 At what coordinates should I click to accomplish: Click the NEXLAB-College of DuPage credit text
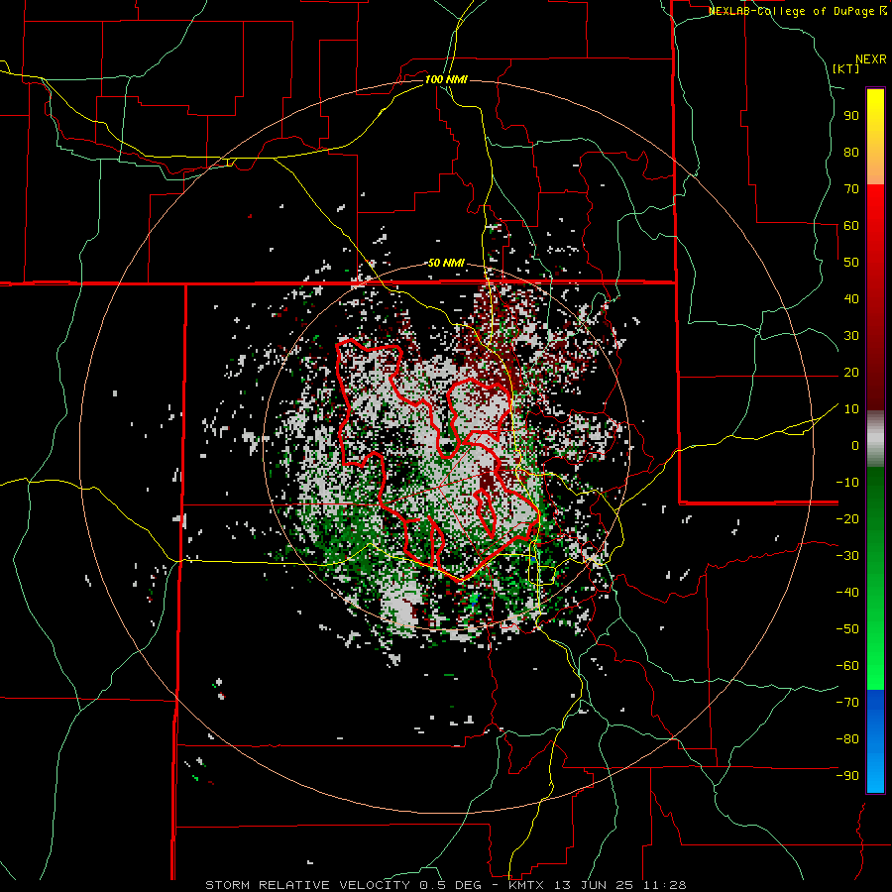(797, 11)
